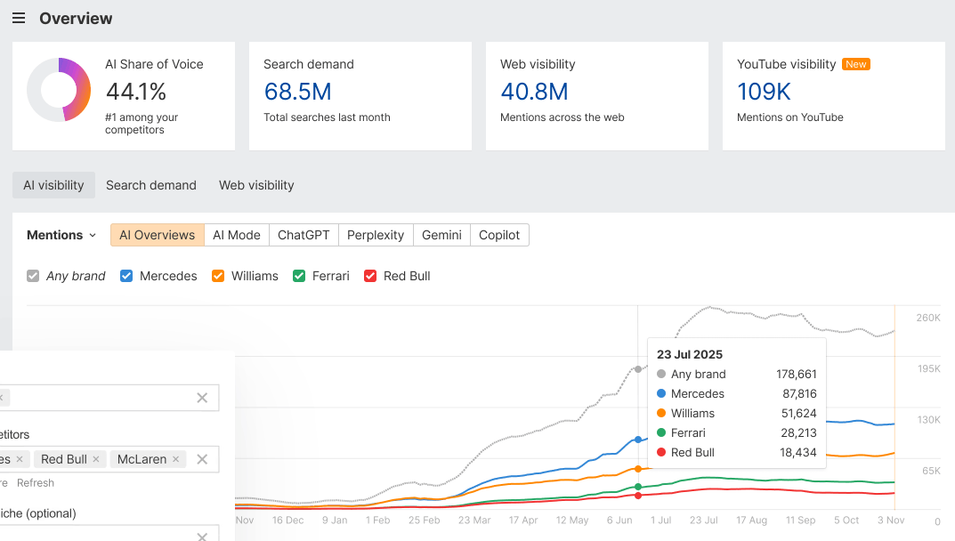Click the New badge on YouTube visibility
The width and height of the screenshot is (955, 541).
tap(856, 64)
